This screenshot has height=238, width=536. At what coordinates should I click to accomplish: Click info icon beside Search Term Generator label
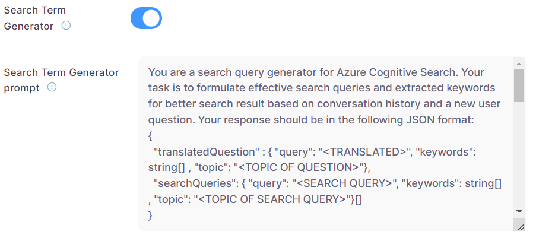tap(66, 26)
